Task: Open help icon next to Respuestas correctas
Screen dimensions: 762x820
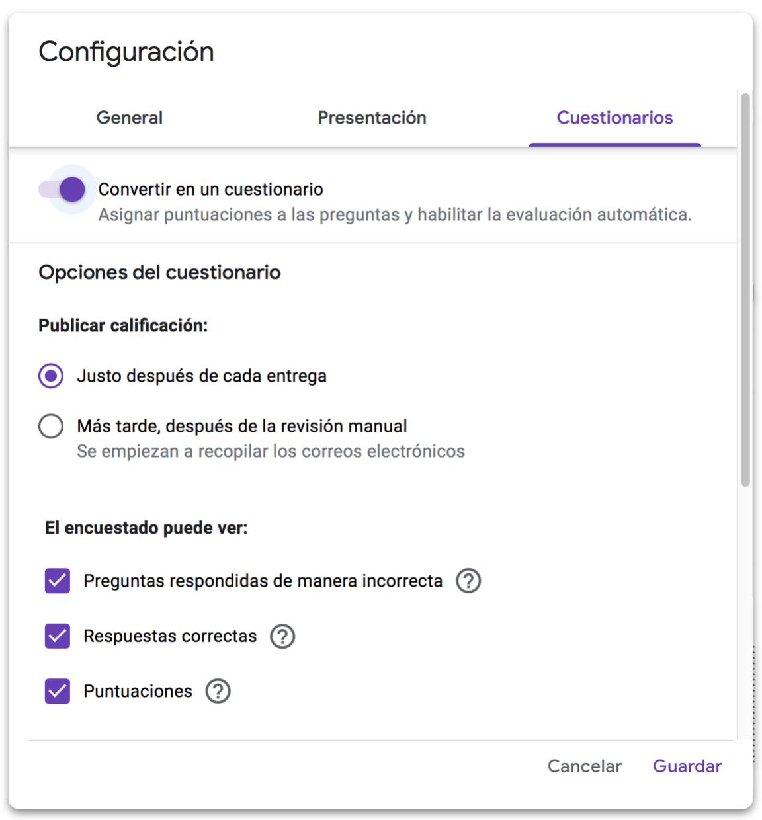Action: point(282,636)
